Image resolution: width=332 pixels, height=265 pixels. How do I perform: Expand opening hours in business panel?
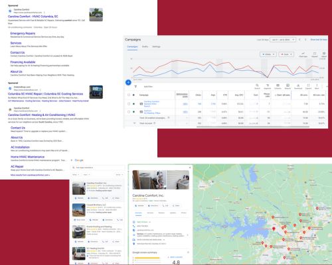tap(150, 222)
